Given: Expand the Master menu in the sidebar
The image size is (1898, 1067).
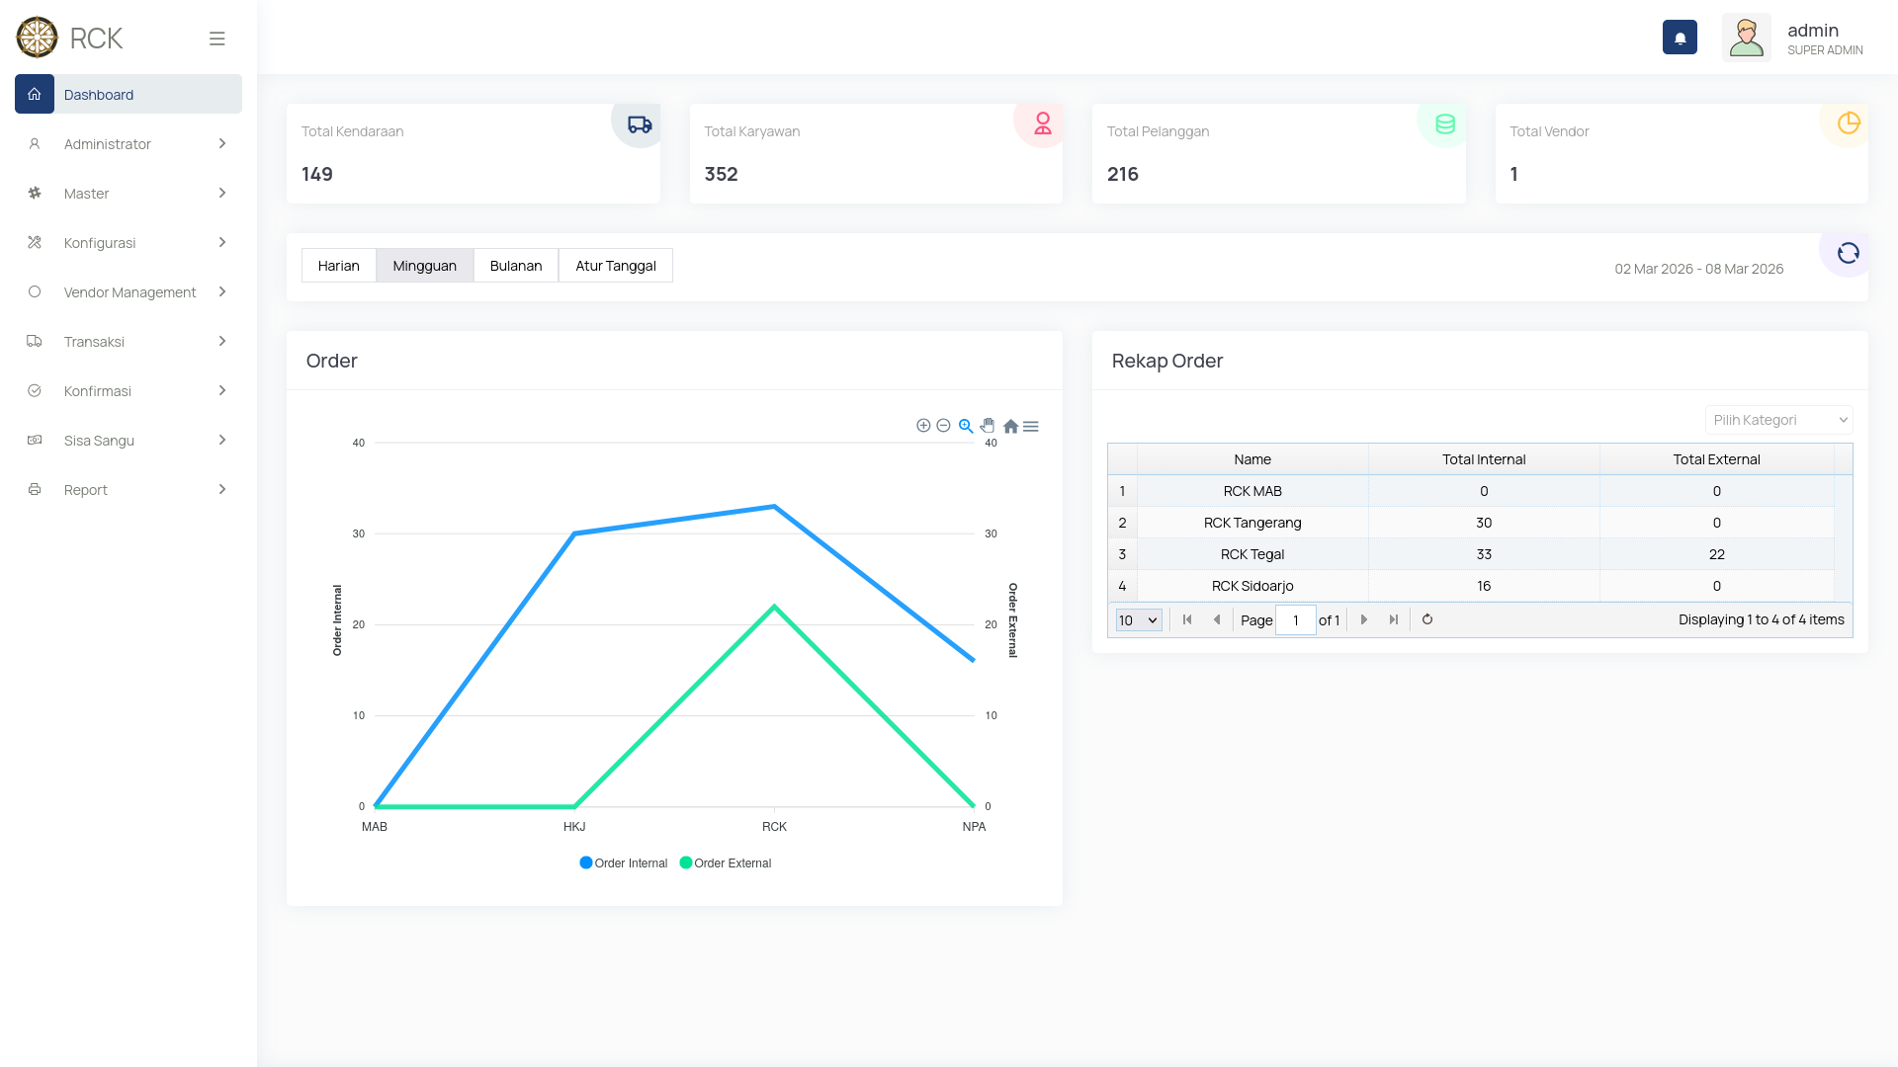Looking at the screenshot, I should (87, 193).
